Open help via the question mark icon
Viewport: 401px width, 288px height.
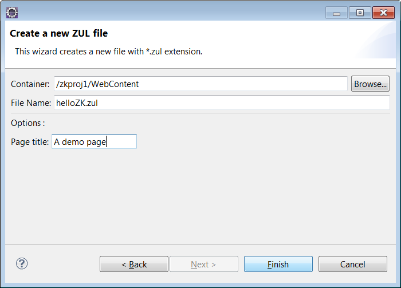click(x=22, y=263)
